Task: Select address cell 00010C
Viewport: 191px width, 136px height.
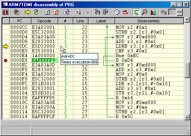Action: tap(20, 102)
